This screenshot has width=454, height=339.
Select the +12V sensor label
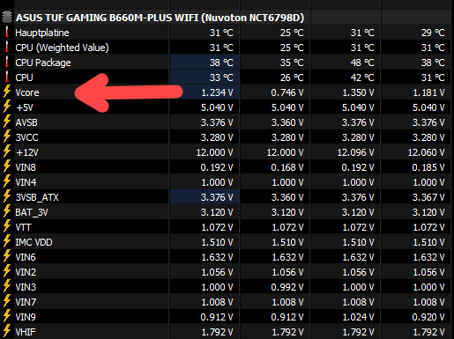(x=27, y=152)
